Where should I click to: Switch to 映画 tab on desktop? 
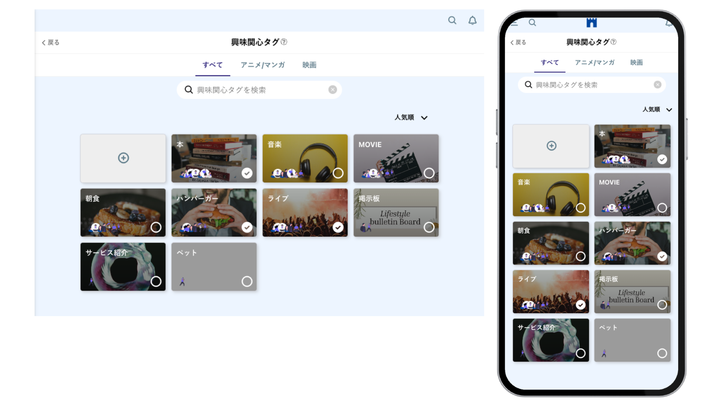309,65
